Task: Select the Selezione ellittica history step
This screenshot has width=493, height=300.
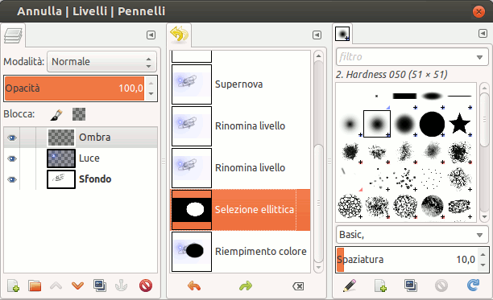Action: 240,210
